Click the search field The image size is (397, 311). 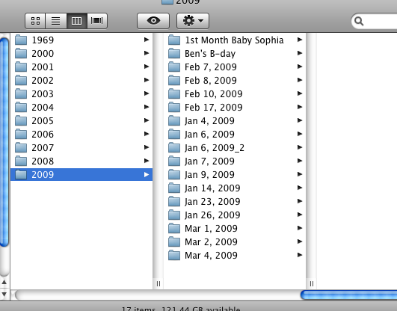coord(374,21)
